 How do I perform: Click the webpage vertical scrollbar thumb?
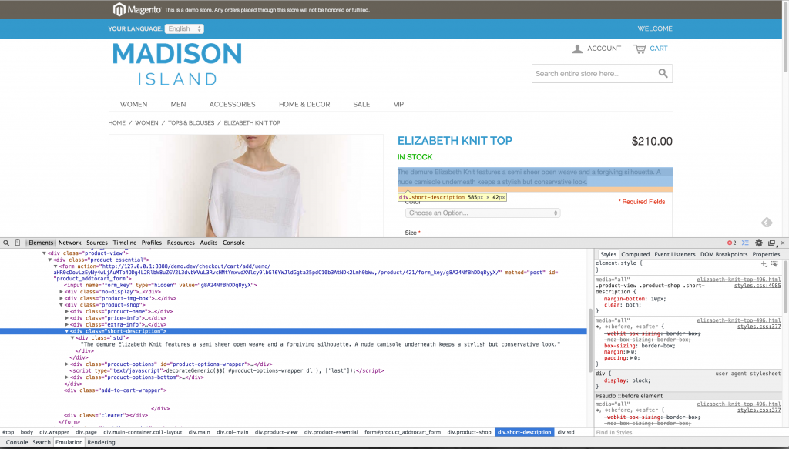pos(785,36)
